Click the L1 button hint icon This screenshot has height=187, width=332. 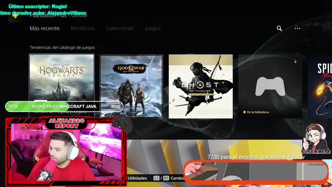pos(156,178)
